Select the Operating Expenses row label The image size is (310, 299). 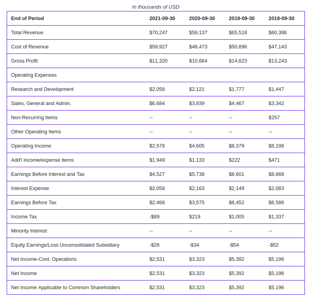click(x=34, y=75)
